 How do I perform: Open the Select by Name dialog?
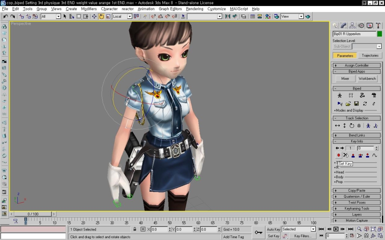(x=72, y=16)
